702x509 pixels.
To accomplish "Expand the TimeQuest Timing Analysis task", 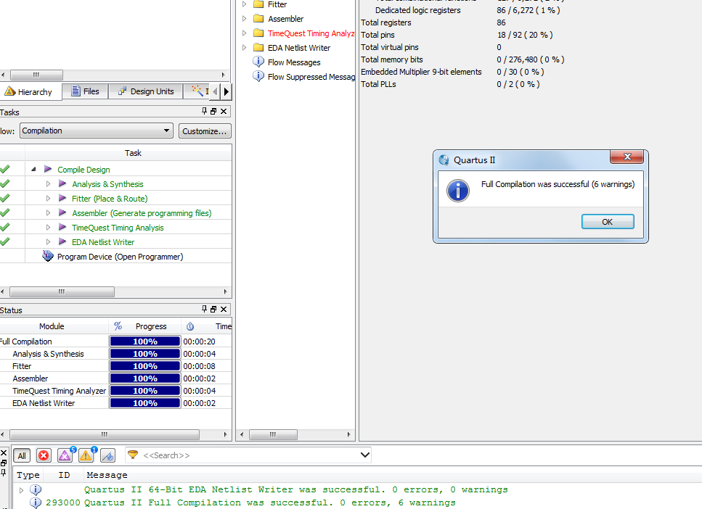I will coord(49,227).
